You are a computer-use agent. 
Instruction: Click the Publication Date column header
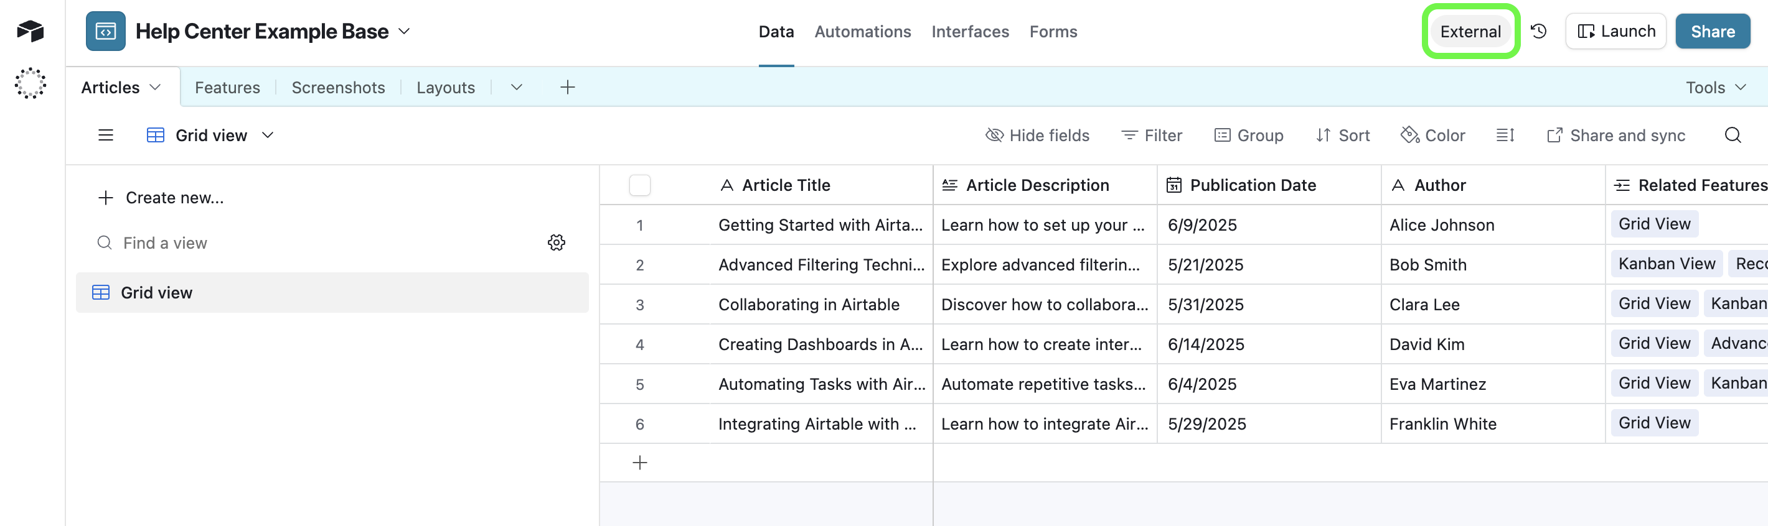pyautogui.click(x=1269, y=185)
